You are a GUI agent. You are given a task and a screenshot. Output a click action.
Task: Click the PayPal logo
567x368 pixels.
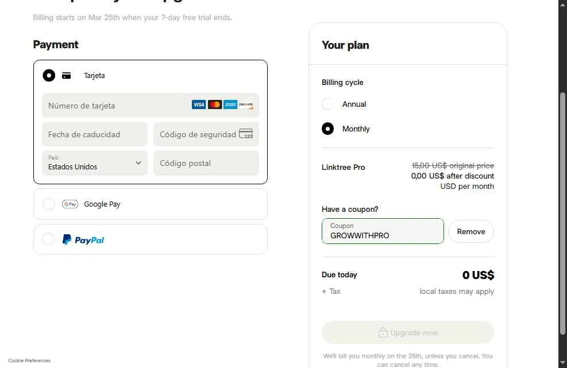83,239
